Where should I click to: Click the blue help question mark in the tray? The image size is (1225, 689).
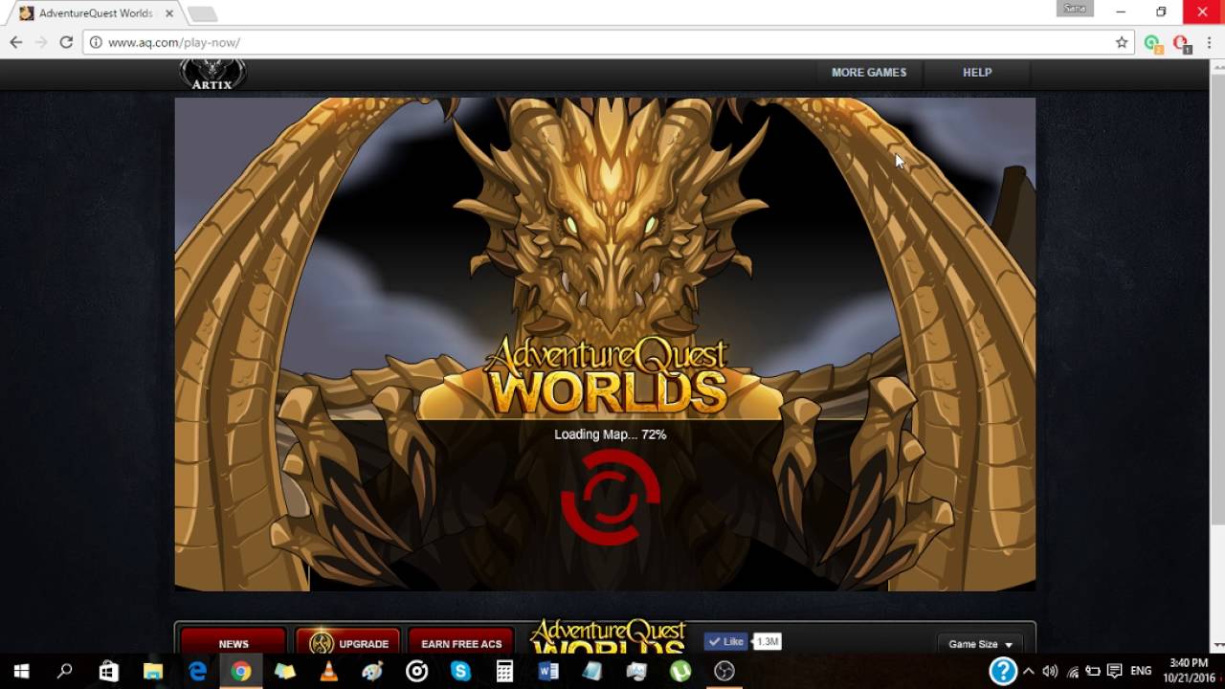coord(1003,670)
